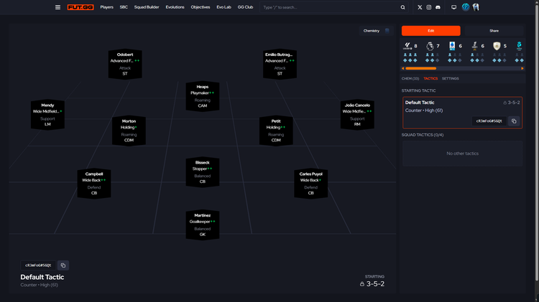Select the teal league logo at edge

tap(519, 46)
